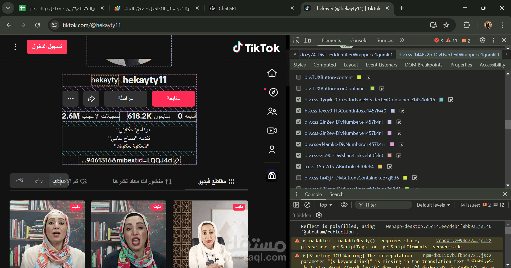Open DevTools settings gear
This screenshot has height=268, width=511.
482,40
